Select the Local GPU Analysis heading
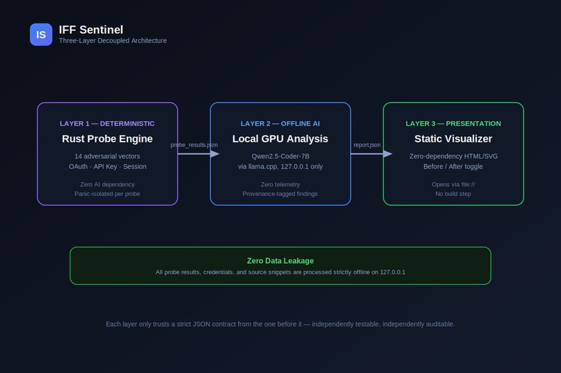Viewport: 561px width, 373px height. click(x=280, y=138)
